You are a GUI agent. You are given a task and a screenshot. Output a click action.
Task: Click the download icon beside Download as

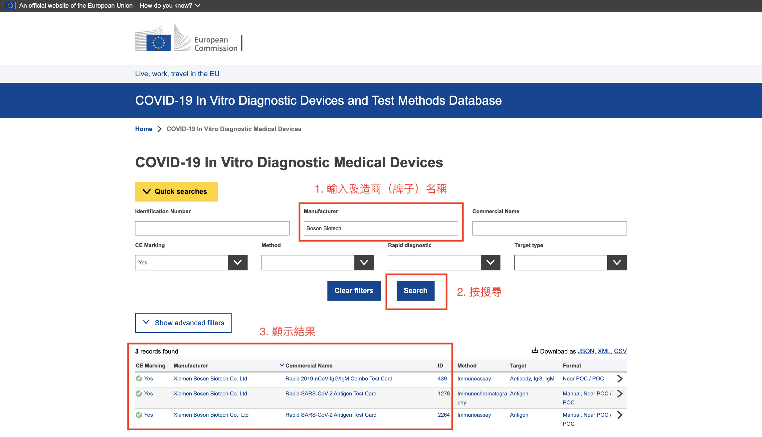point(535,350)
